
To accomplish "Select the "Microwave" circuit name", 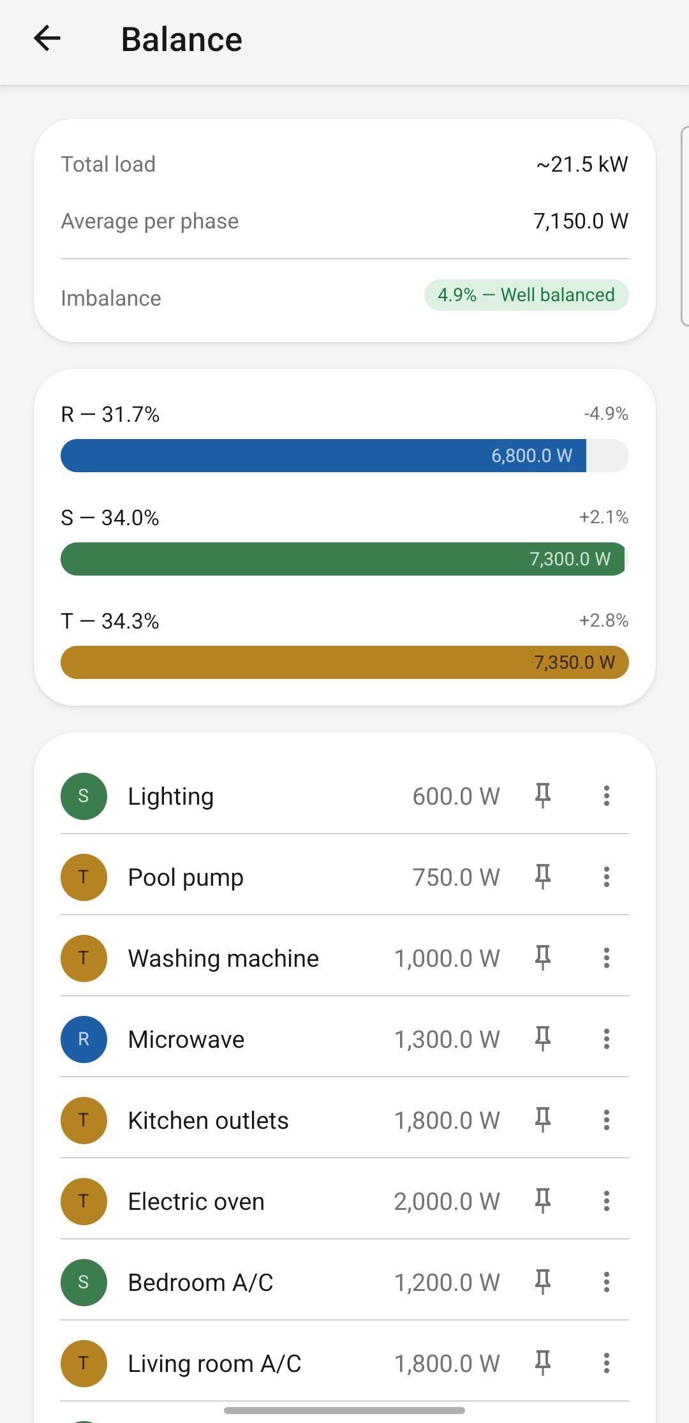I will tap(186, 1039).
